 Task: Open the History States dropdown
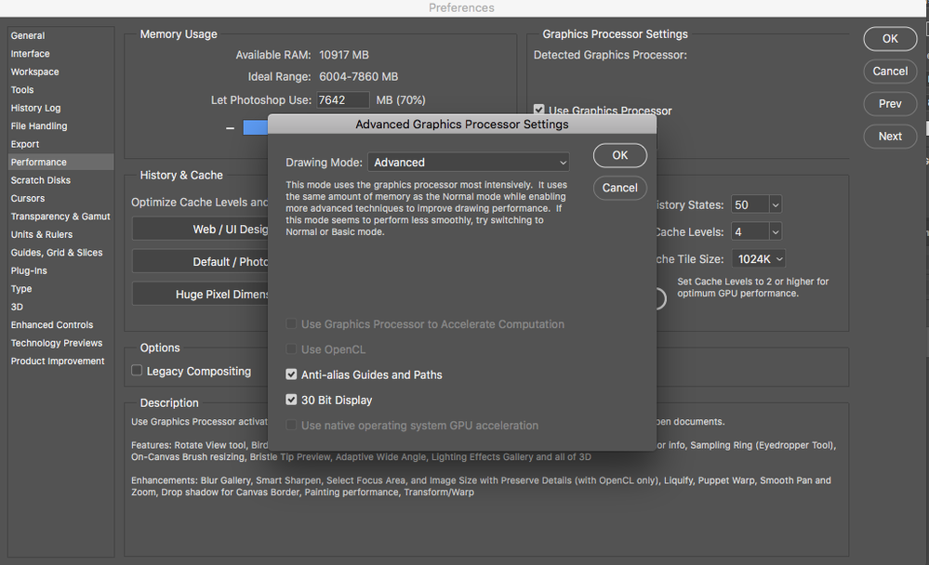[x=756, y=204]
